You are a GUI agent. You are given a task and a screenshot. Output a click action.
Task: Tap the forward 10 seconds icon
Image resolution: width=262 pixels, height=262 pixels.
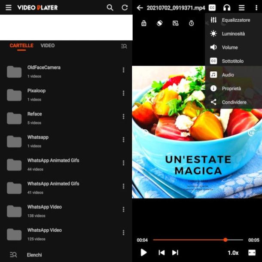coord(252,133)
